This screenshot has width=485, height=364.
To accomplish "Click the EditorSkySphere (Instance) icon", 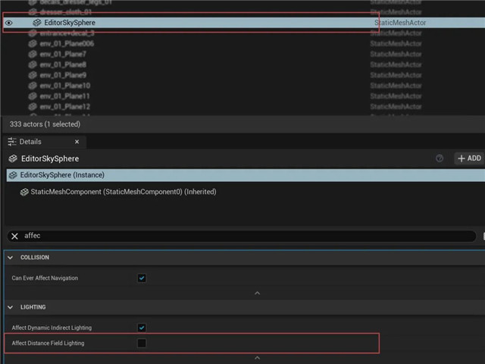I will pyautogui.click(x=13, y=175).
